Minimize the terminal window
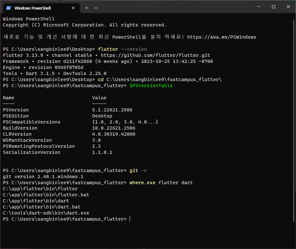 [x=259, y=7]
